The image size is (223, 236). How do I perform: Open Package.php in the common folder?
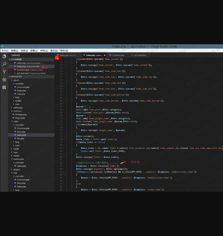21,115
